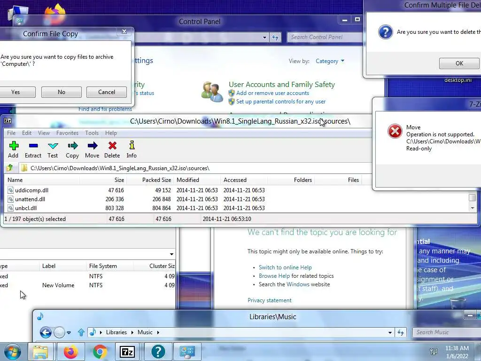Open the File menu in 7-Zip
The width and height of the screenshot is (481, 361).
tap(11, 133)
